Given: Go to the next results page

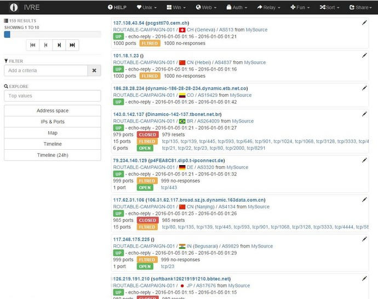Looking at the screenshot, I should coord(59,45).
